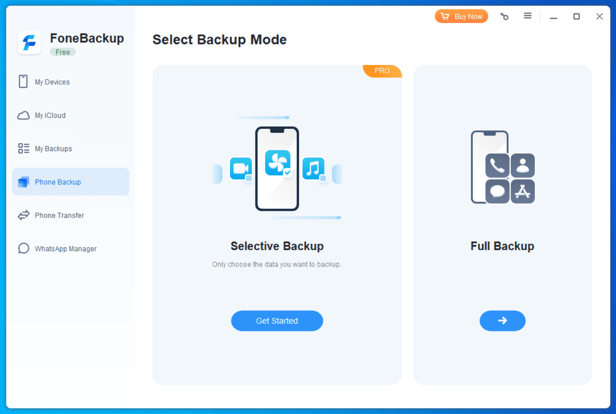Go to the My Backups section

(x=53, y=149)
